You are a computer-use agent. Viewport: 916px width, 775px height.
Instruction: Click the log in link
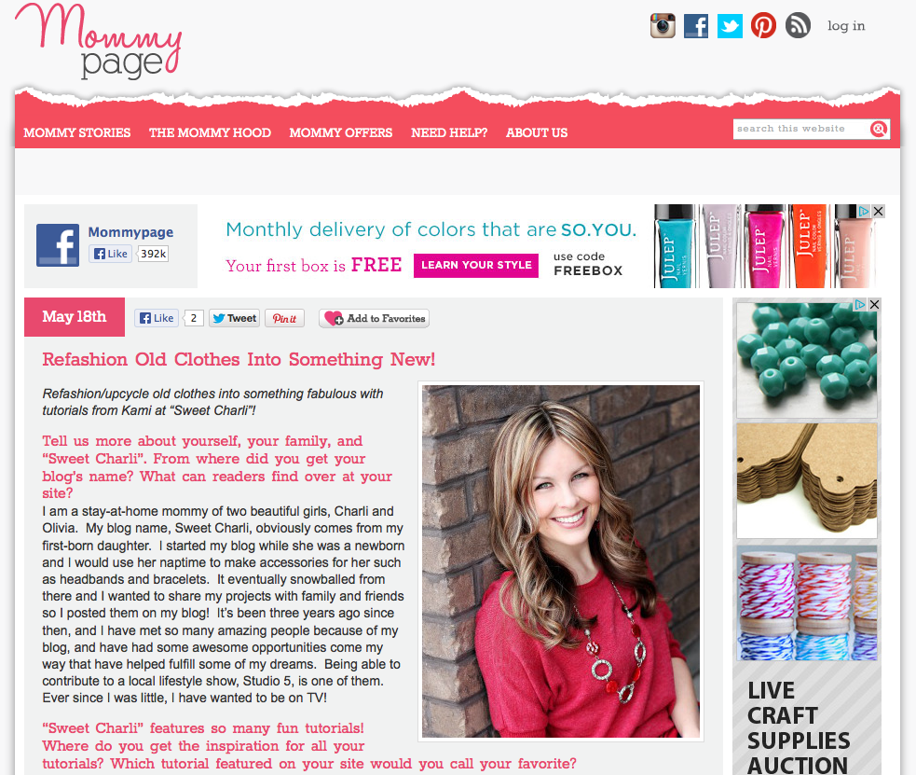846,26
